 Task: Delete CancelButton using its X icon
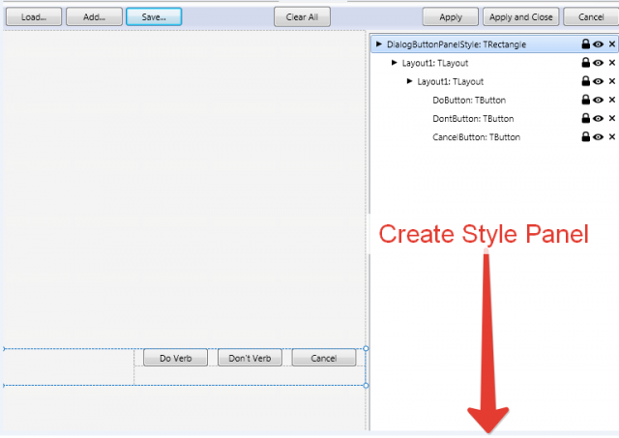click(612, 137)
